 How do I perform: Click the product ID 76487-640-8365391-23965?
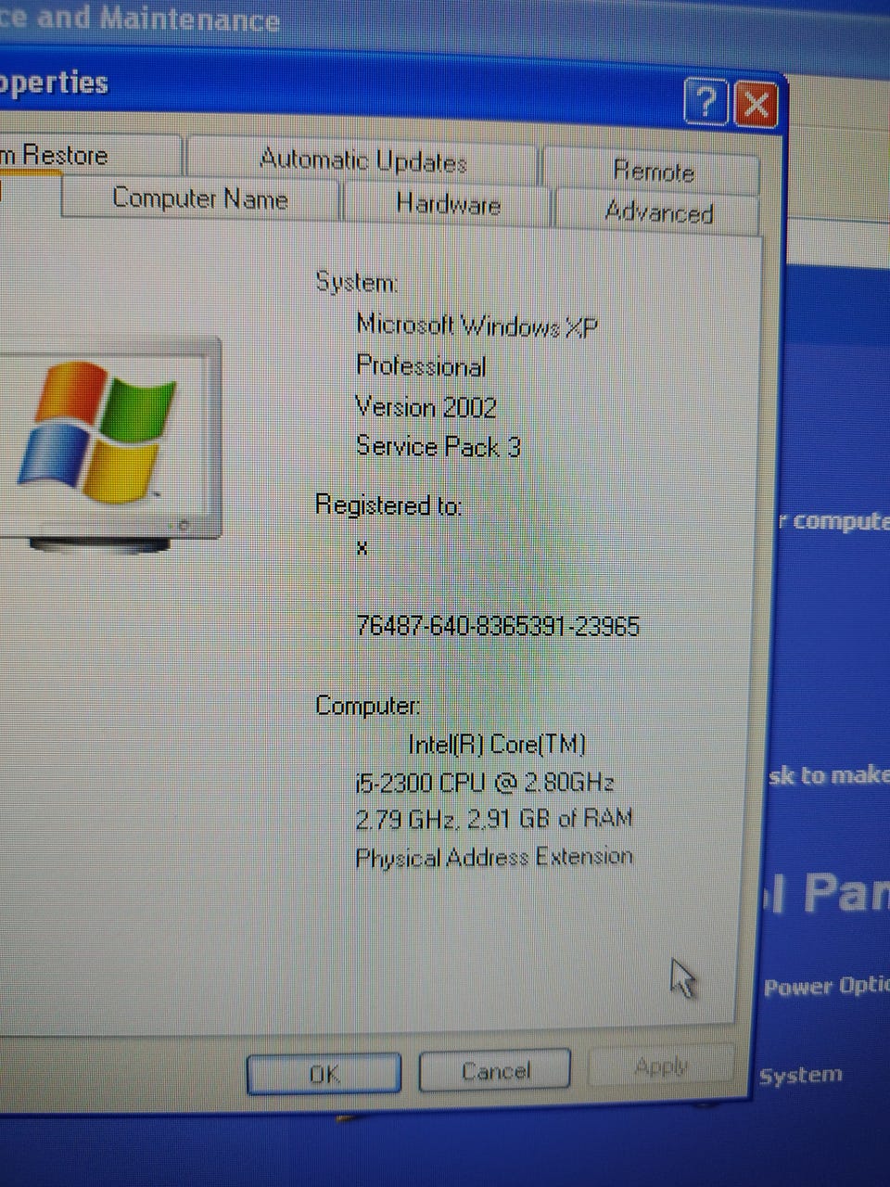click(498, 626)
